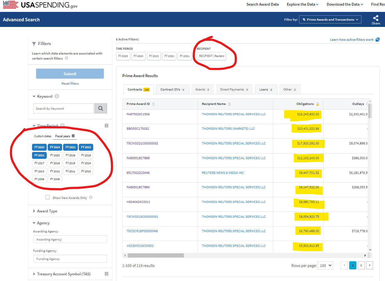Select FY 2008 fiscal year
The image size is (385, 281).
pos(55,179)
